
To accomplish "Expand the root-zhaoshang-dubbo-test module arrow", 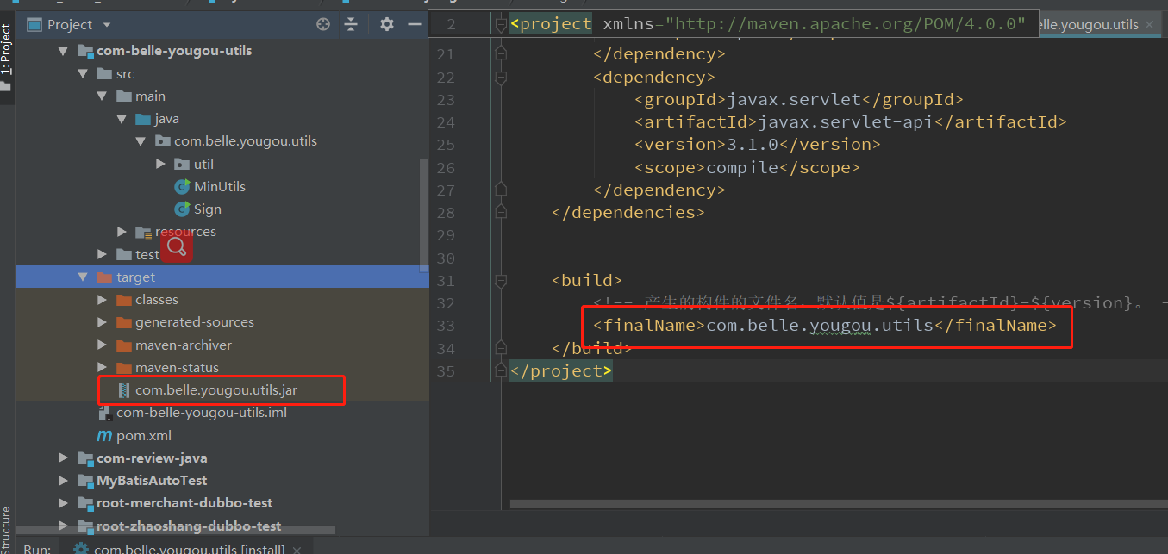I will [63, 526].
